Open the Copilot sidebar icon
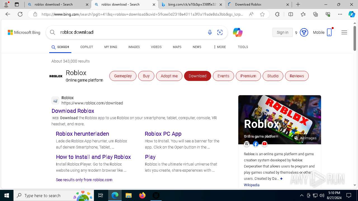358x201 pixels. tap(352, 14)
